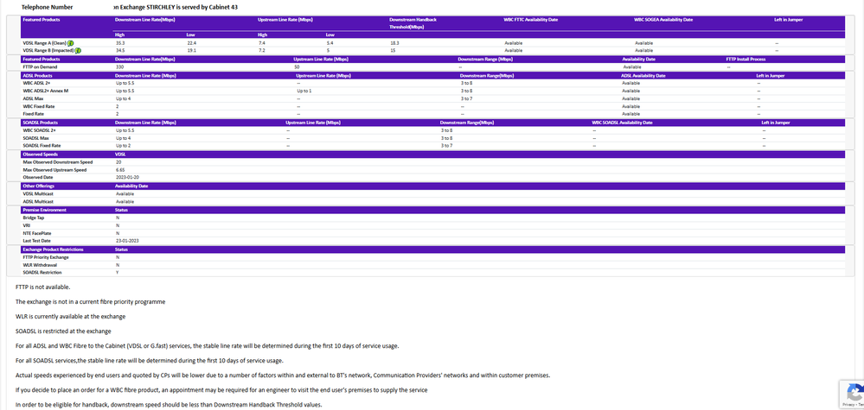The image size is (864, 410).
Task: Click the ADSL Products section header
Action: (x=38, y=75)
